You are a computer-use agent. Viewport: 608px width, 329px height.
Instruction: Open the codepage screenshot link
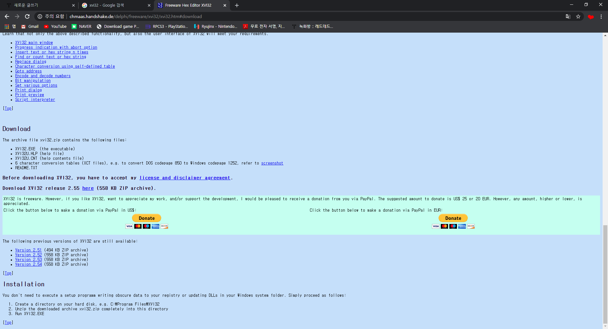tap(272, 163)
